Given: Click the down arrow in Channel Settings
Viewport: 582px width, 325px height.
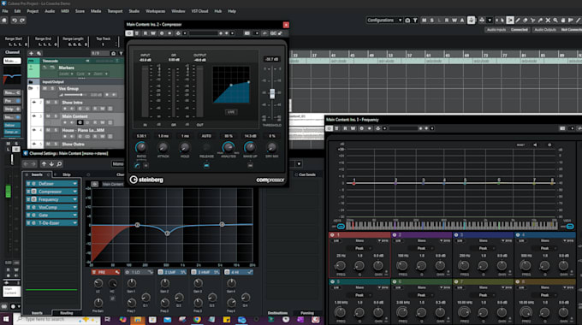Looking at the screenshot, I should coord(51,164).
